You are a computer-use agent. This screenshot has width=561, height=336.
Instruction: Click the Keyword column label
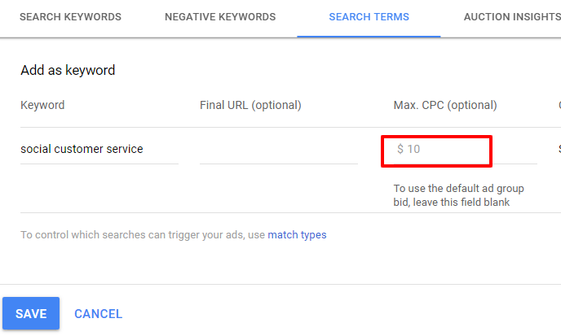(42, 105)
